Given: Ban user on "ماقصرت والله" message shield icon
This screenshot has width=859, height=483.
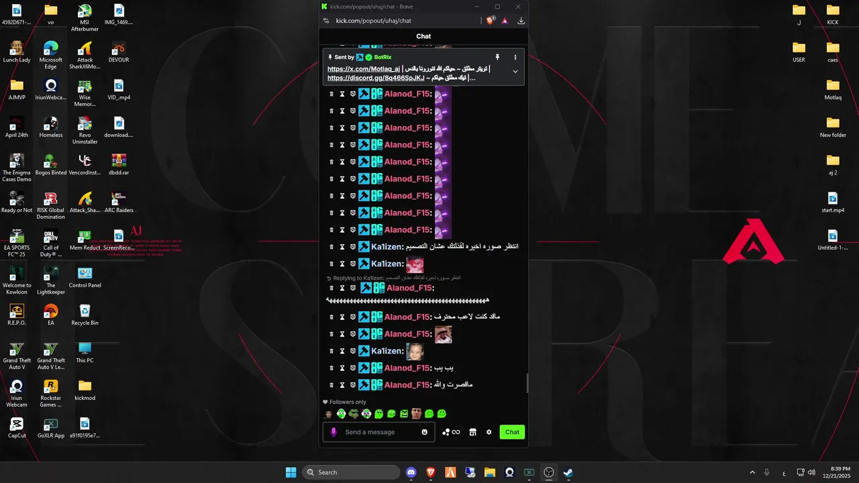Looking at the screenshot, I should coord(353,385).
